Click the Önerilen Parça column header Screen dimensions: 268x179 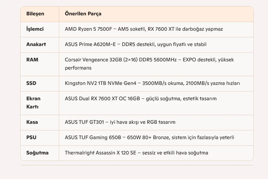tap(83, 14)
